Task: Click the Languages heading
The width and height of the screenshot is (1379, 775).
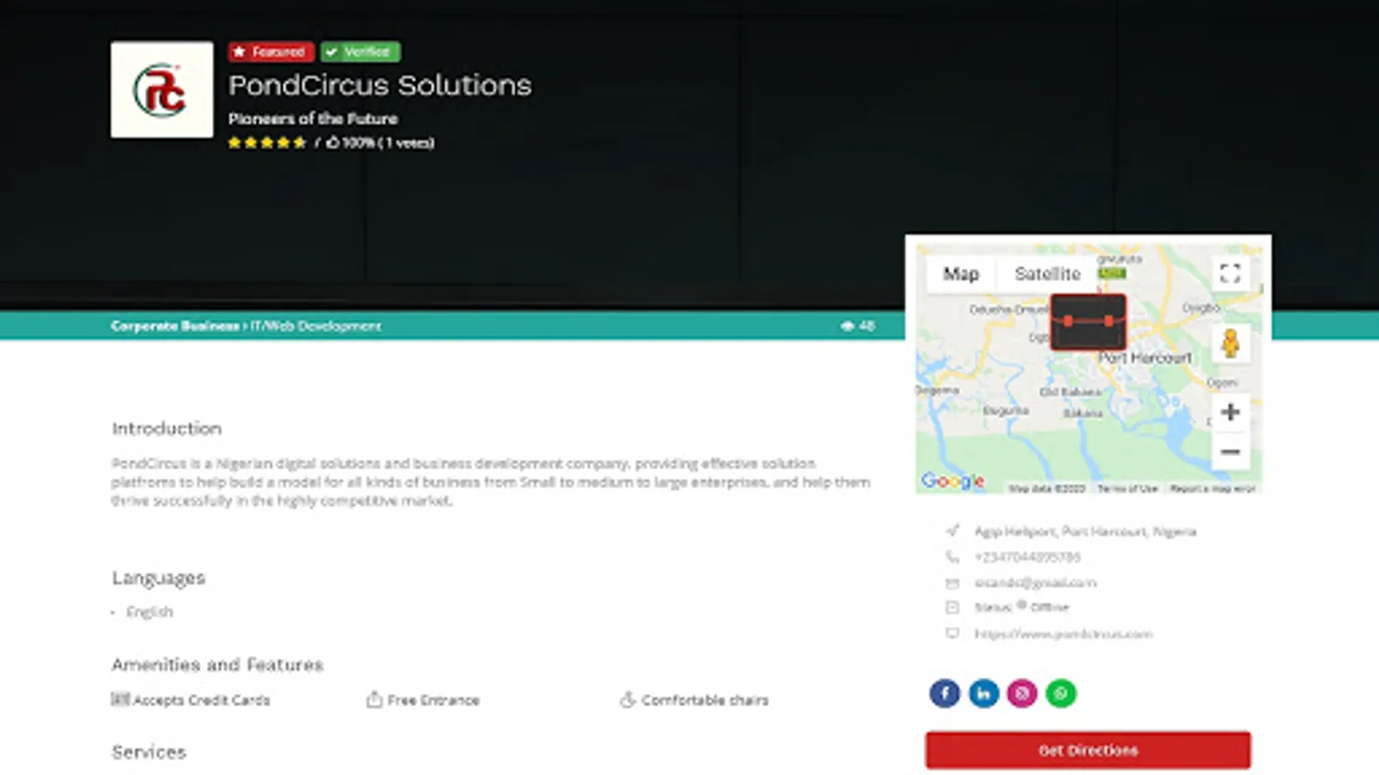Action: pyautogui.click(x=159, y=578)
